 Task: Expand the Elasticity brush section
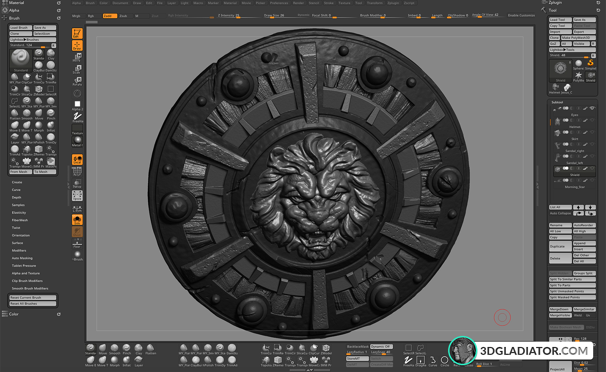click(x=19, y=212)
